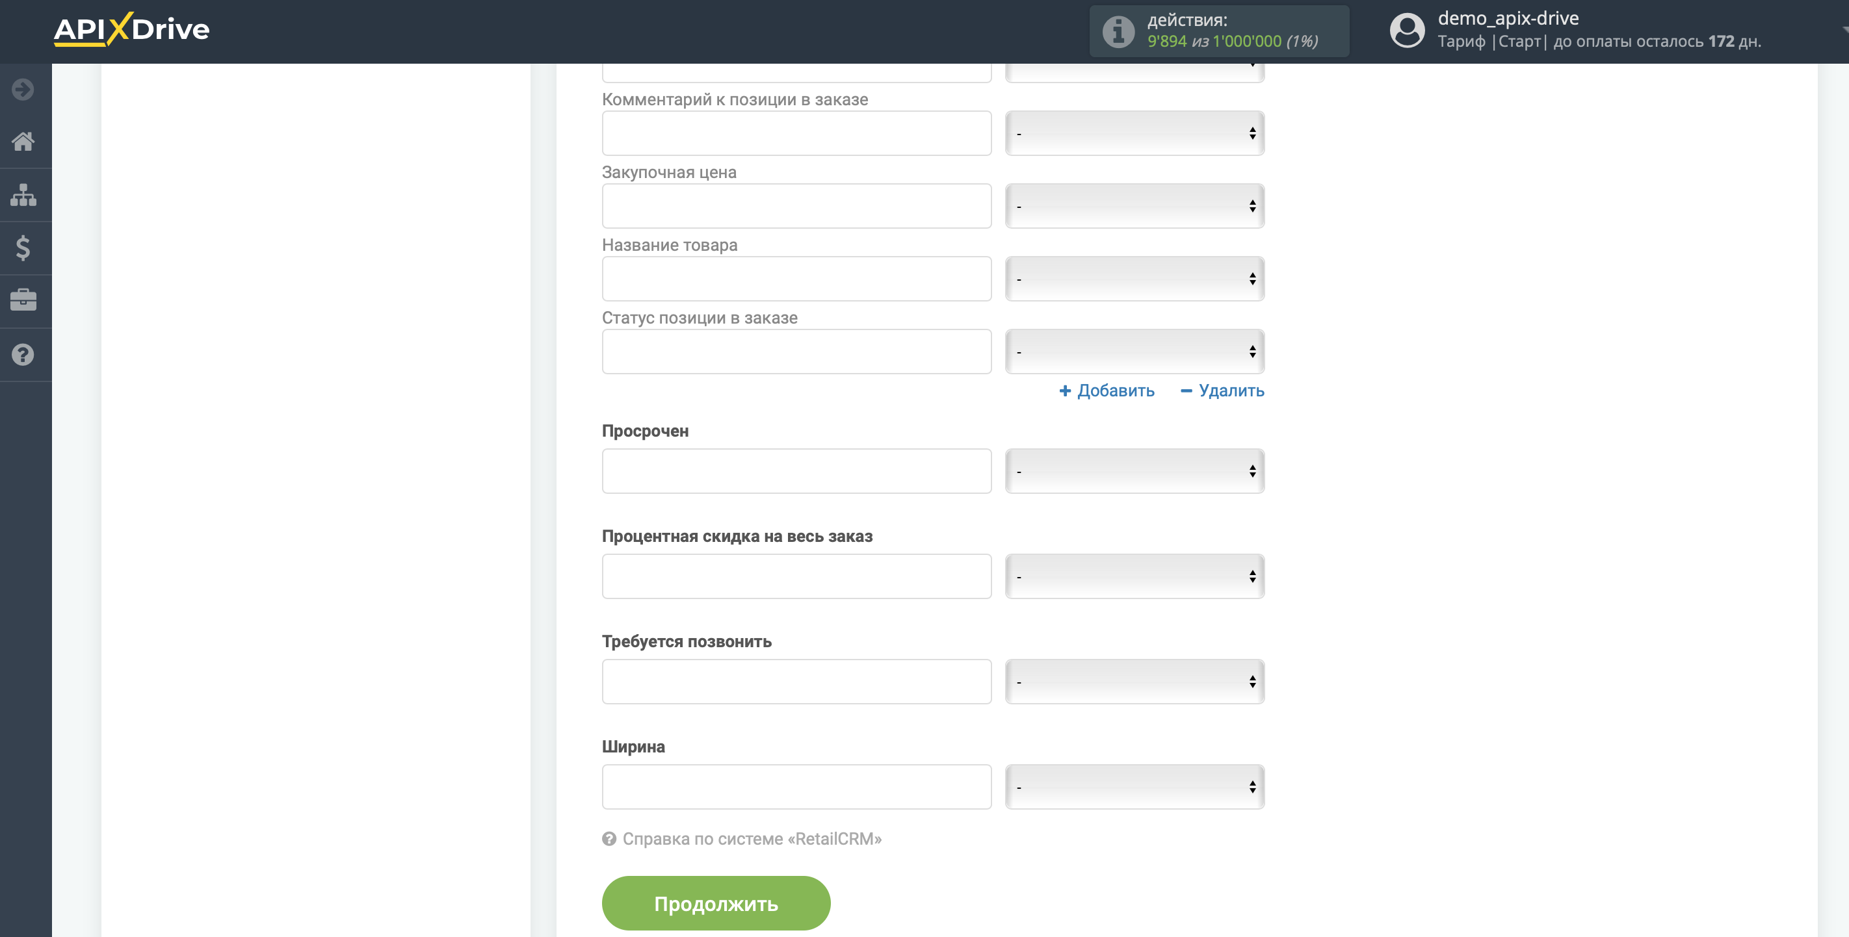Image resolution: width=1849 pixels, height=937 pixels.
Task: Open the demo_apix-drive account name
Action: coord(1508,18)
